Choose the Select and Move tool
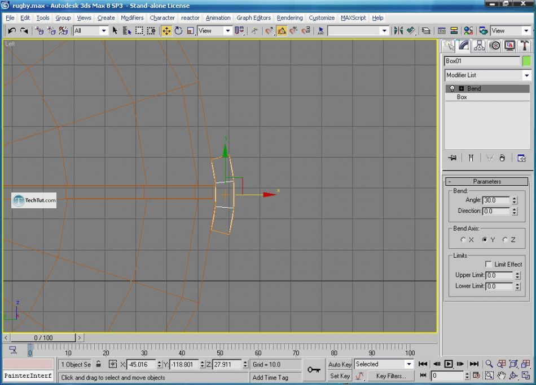Screen dimensions: 536x385 point(166,31)
